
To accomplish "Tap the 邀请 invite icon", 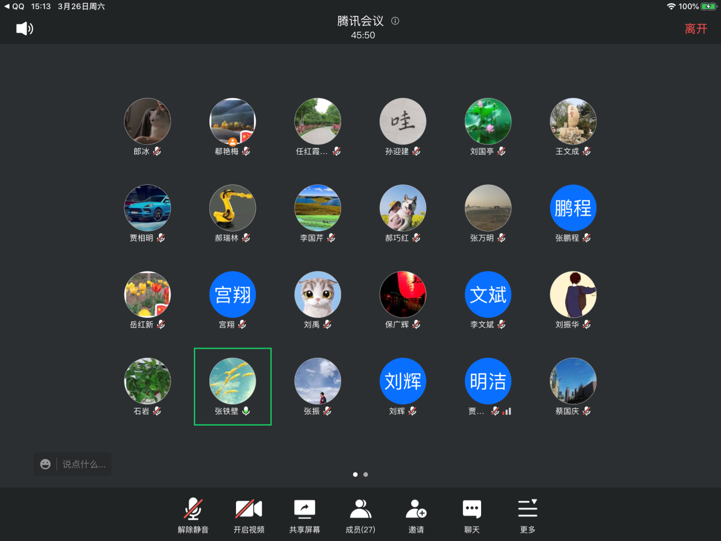I will coord(416,515).
